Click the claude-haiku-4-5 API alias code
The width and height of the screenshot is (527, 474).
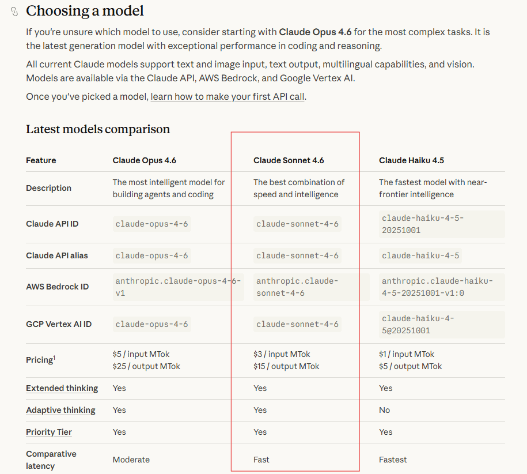420,255
